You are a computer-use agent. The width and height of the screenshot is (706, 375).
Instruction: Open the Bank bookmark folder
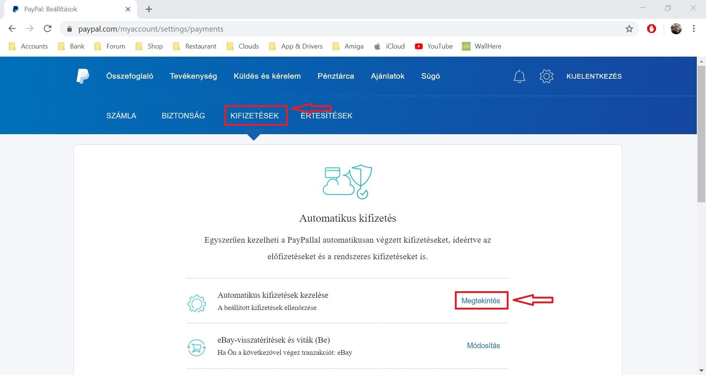click(x=71, y=46)
